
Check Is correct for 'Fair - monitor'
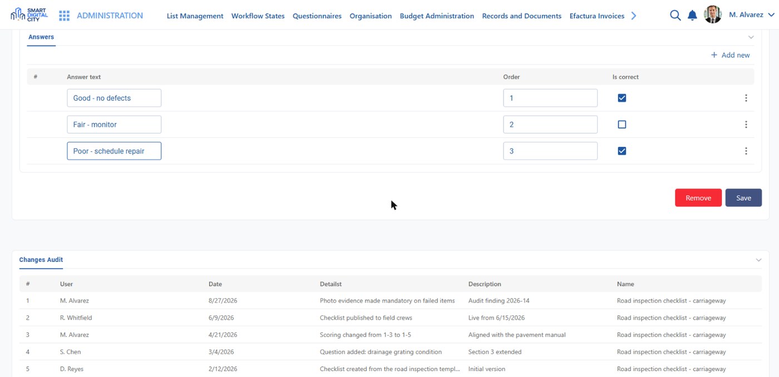(622, 125)
